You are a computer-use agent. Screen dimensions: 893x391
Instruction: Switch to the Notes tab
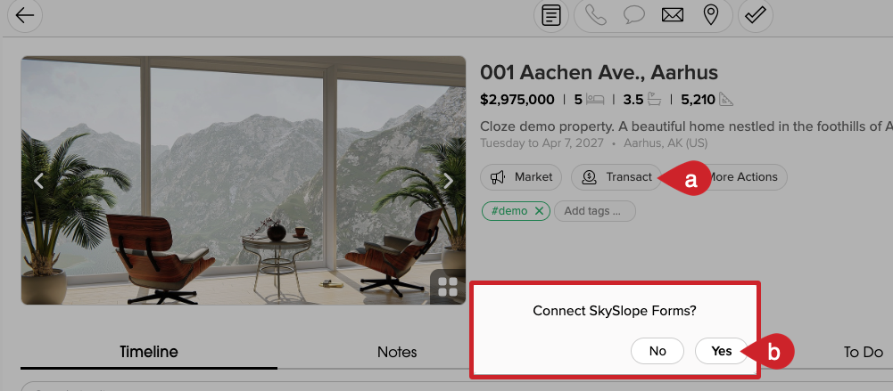pos(397,352)
